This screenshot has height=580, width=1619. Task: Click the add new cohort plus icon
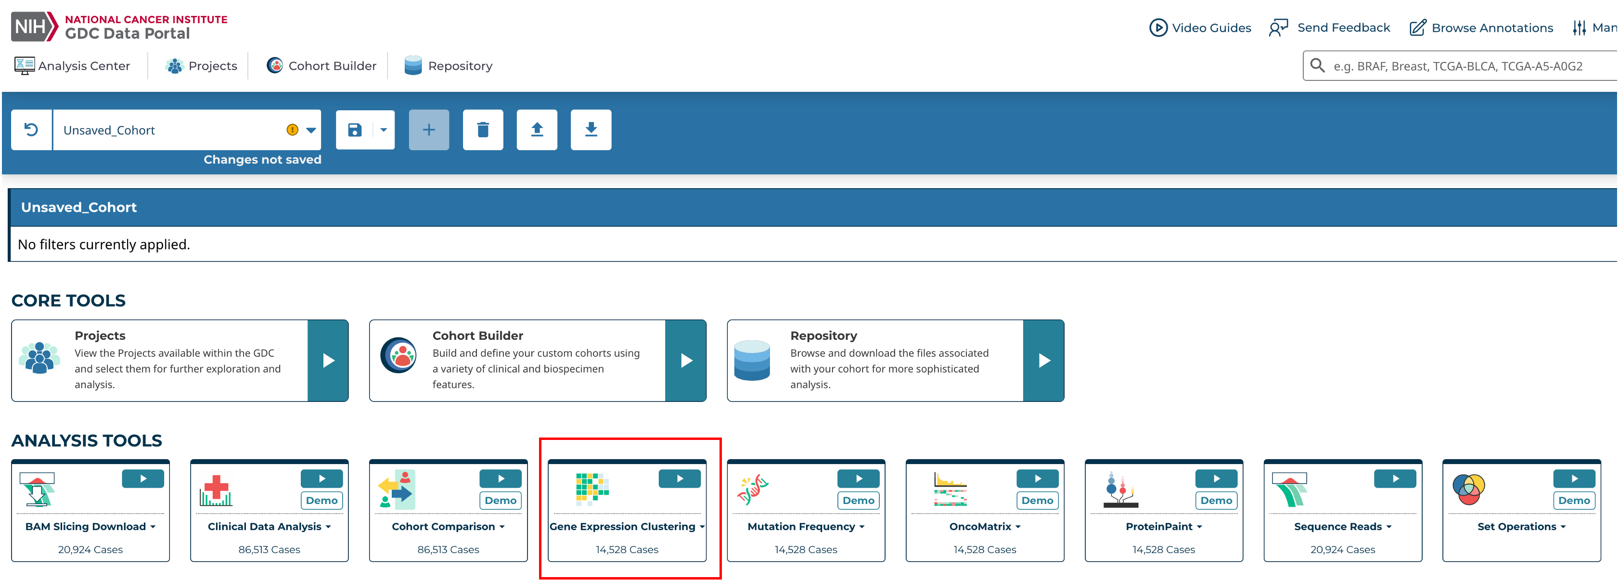coord(429,130)
